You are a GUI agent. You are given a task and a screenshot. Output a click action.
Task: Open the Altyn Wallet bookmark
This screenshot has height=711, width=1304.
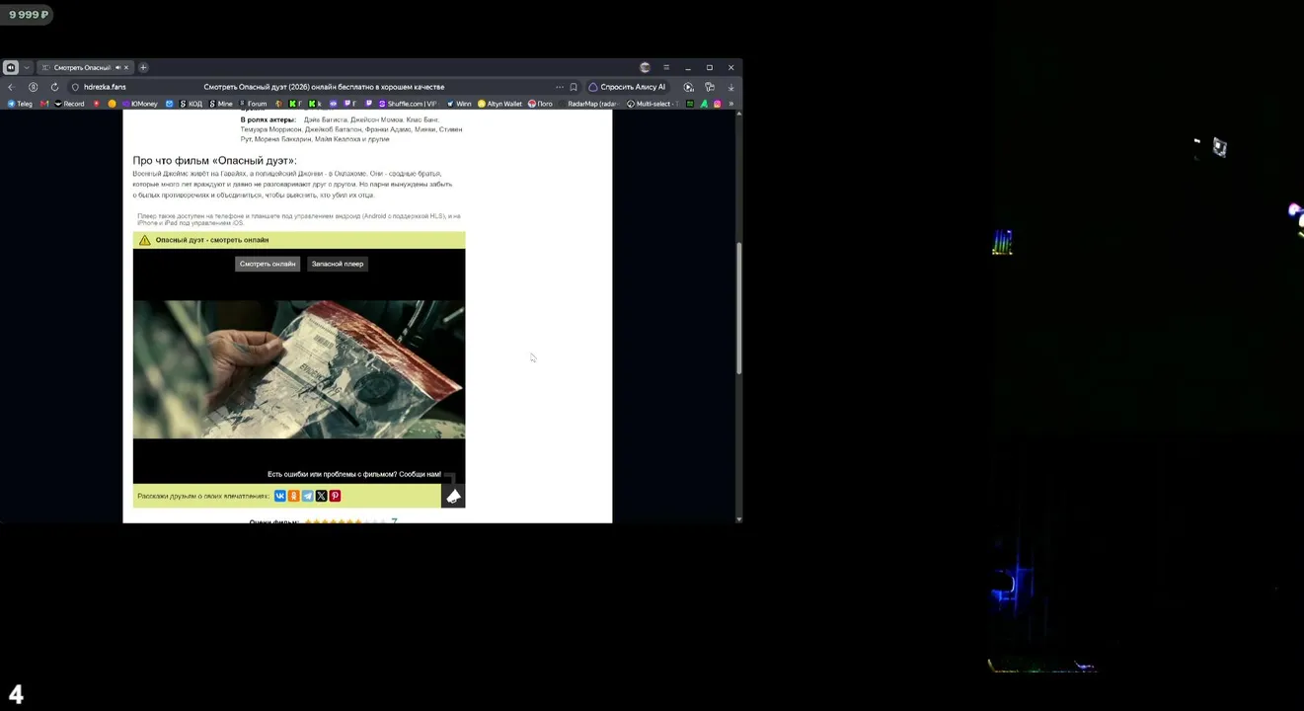tap(500, 104)
